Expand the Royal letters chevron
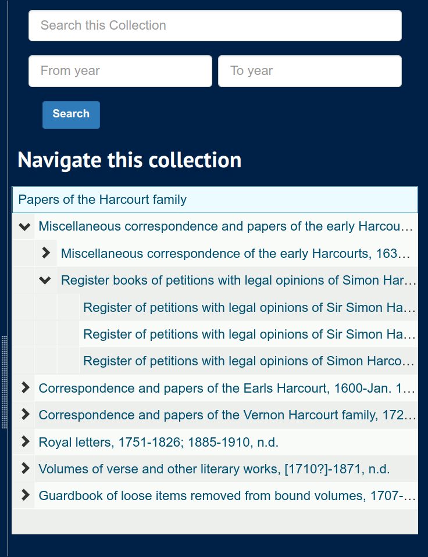Image resolution: width=428 pixels, height=557 pixels. pos(24,442)
